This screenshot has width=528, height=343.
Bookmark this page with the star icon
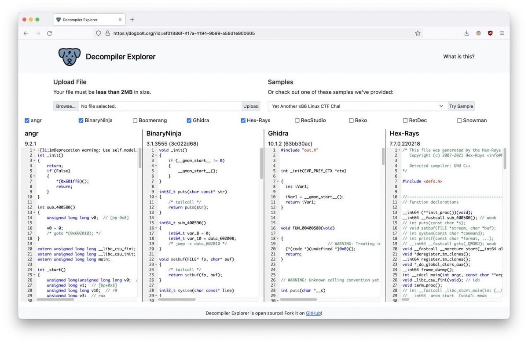418,33
